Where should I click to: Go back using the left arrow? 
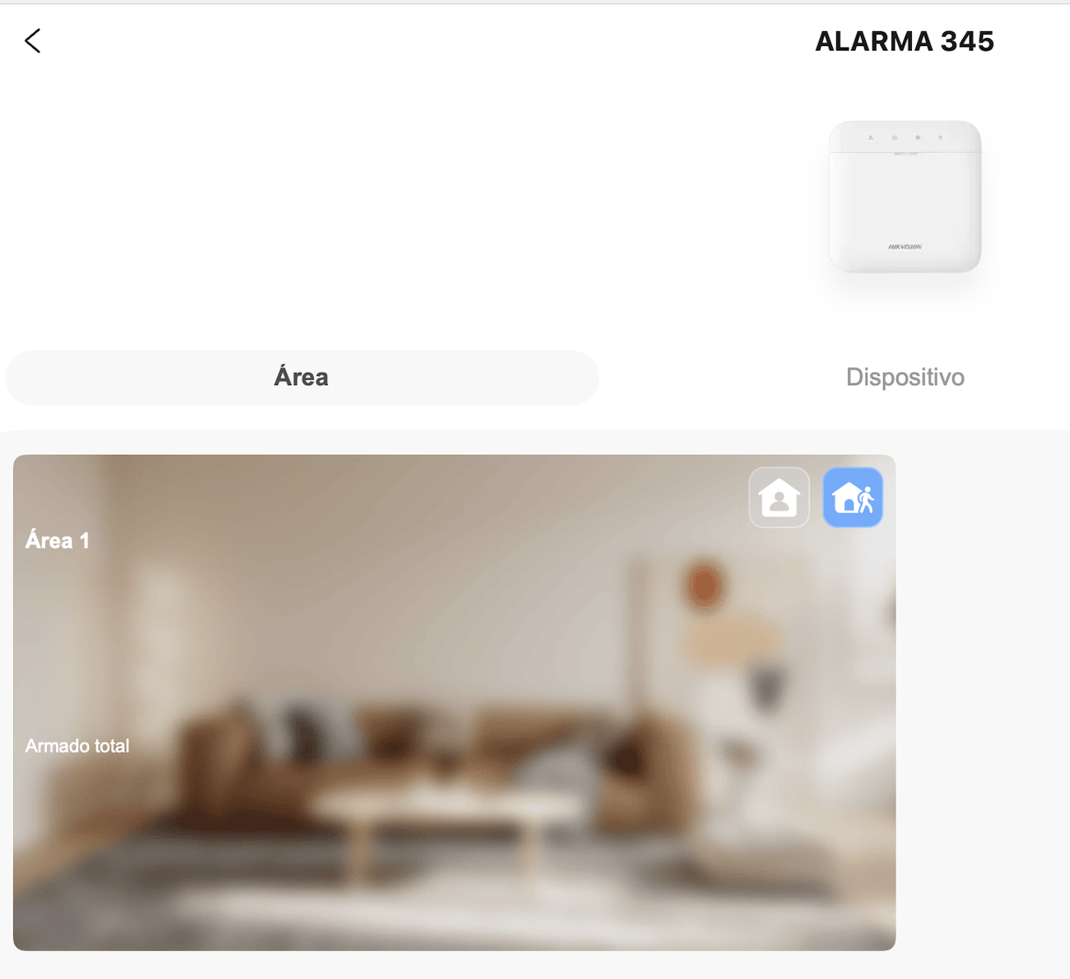[x=33, y=40]
